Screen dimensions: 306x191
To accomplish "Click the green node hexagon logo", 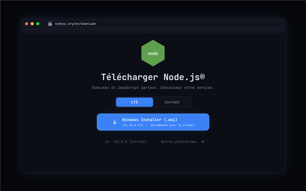I will pos(153,53).
